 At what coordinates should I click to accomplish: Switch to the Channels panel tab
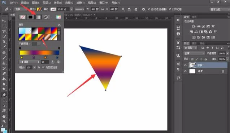pyautogui.click(x=194, y=43)
